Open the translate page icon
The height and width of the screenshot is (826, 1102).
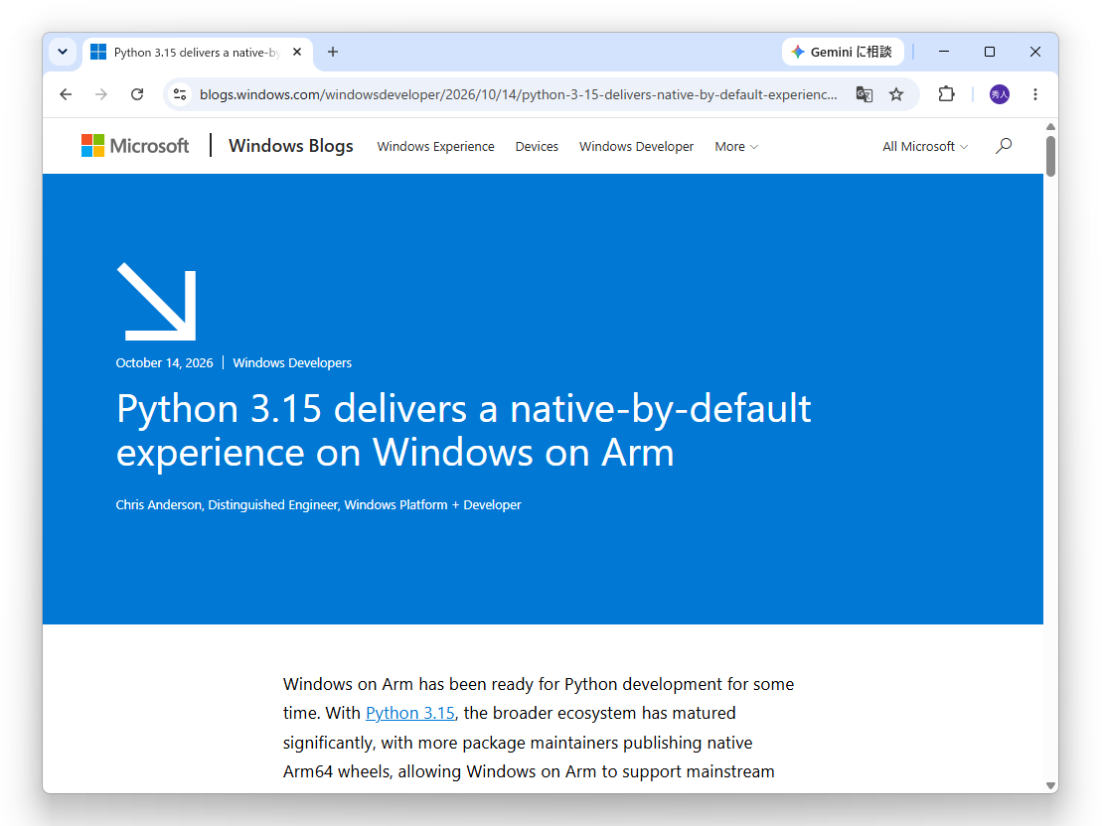point(864,94)
